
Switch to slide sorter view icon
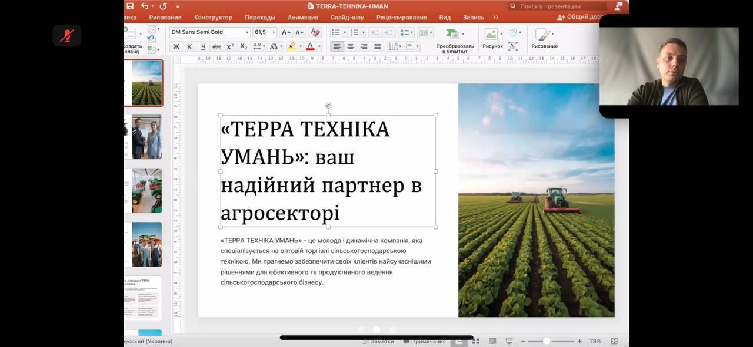475,341
